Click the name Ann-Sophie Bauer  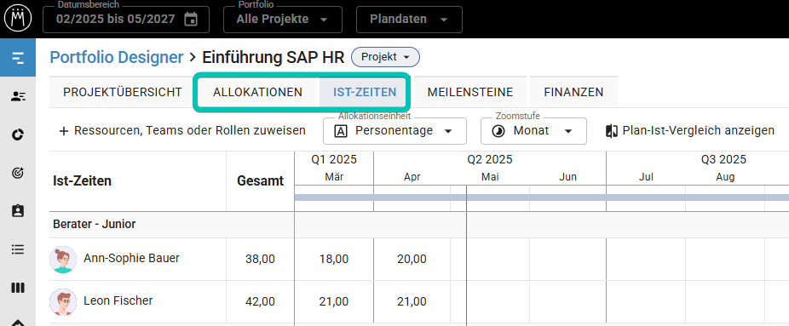tap(131, 258)
